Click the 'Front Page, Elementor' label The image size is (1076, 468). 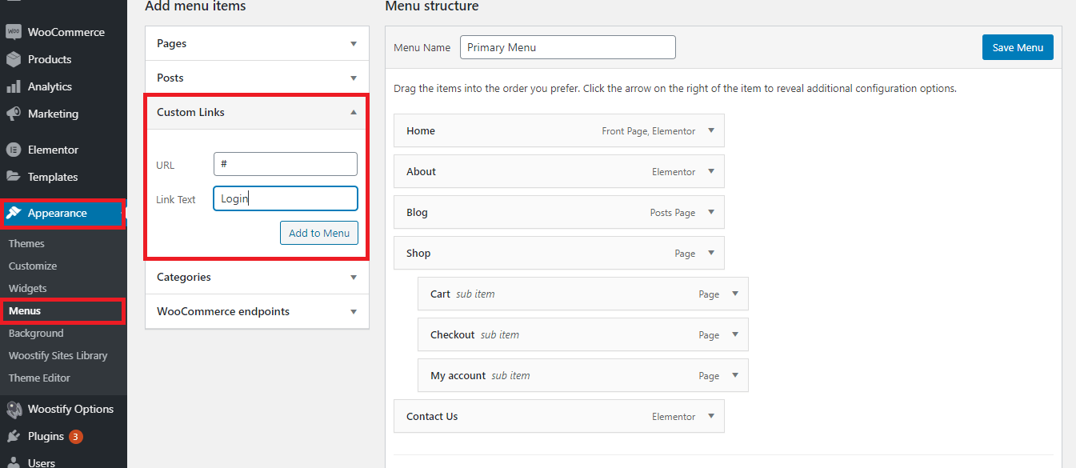pyautogui.click(x=649, y=131)
